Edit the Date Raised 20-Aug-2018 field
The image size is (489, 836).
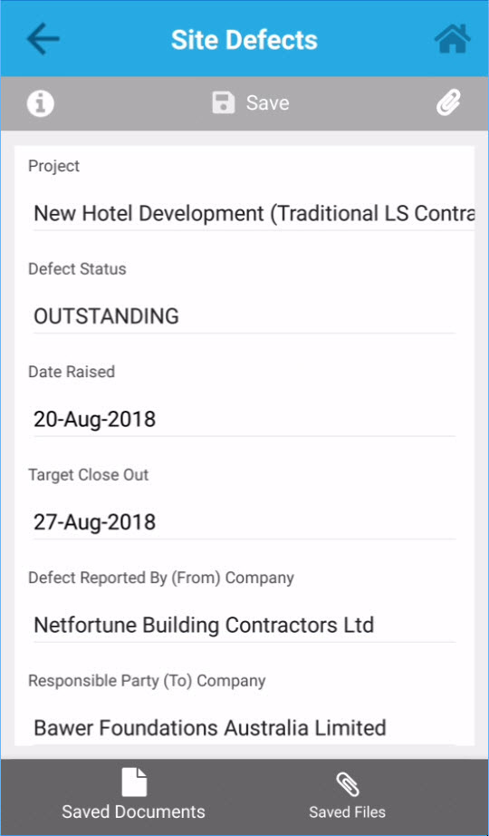244,420
